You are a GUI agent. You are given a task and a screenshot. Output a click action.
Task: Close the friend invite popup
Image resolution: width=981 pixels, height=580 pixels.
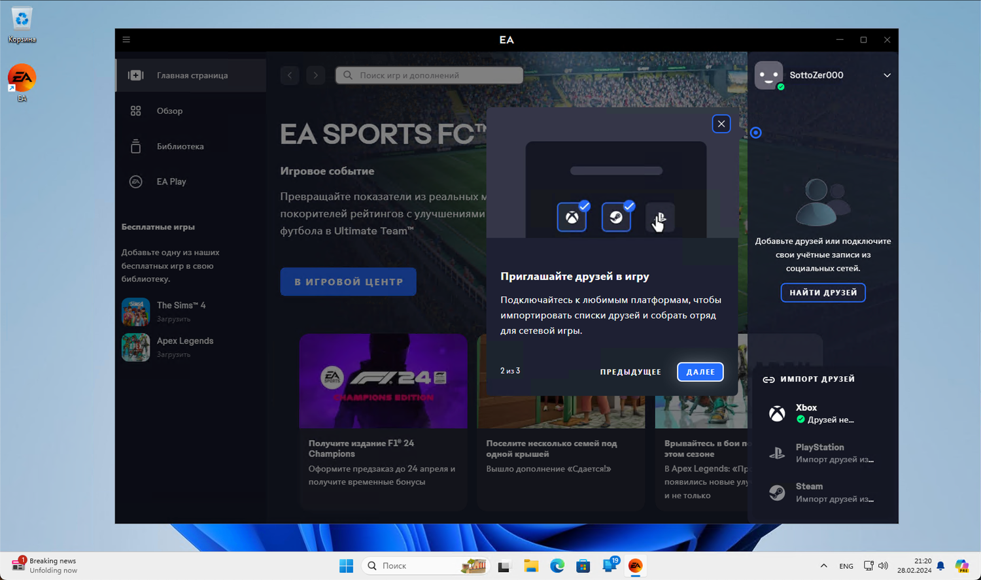[x=721, y=124]
